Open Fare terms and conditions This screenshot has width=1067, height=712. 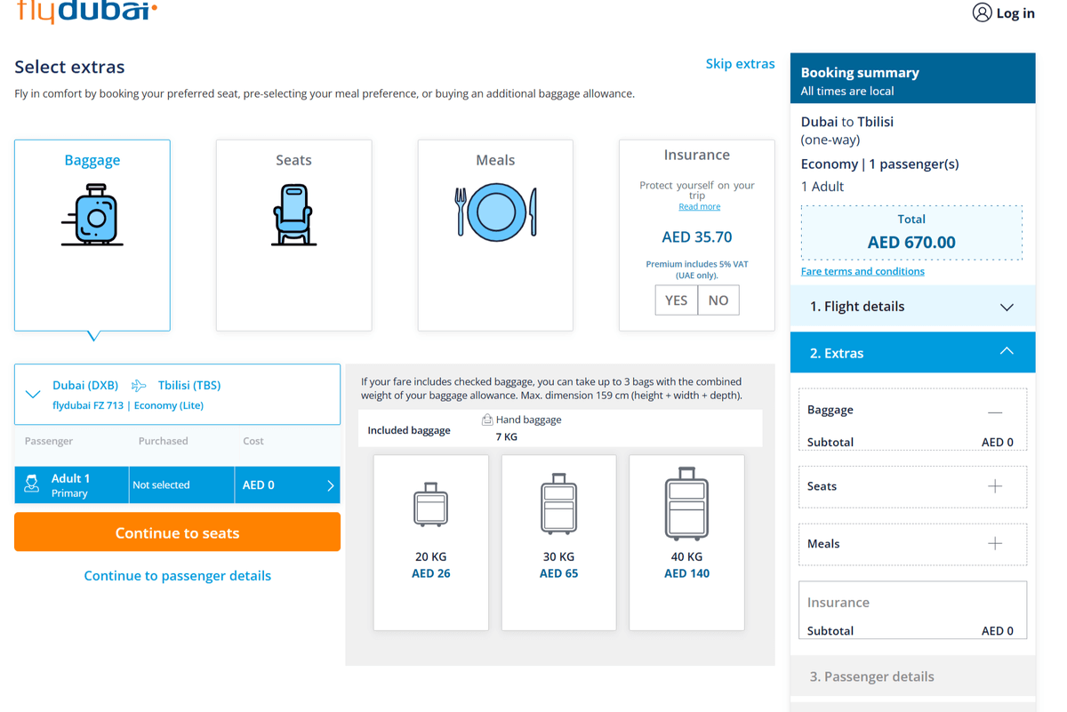[862, 271]
